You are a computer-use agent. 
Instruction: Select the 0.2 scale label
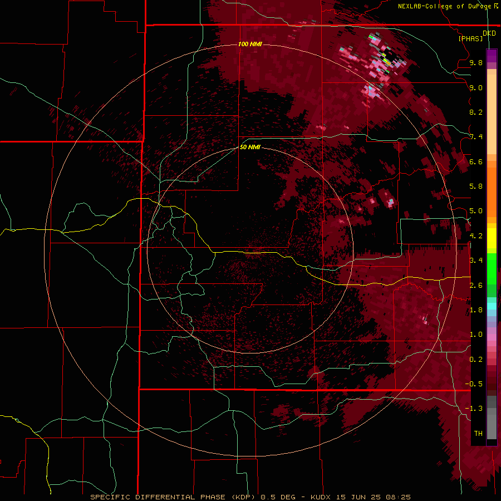tap(476, 360)
